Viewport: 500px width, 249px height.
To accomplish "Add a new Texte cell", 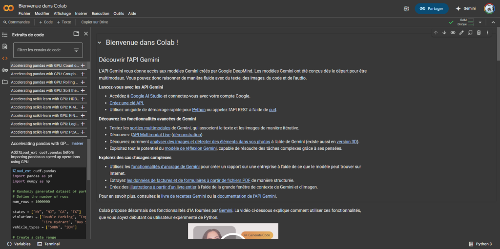I will point(64,22).
